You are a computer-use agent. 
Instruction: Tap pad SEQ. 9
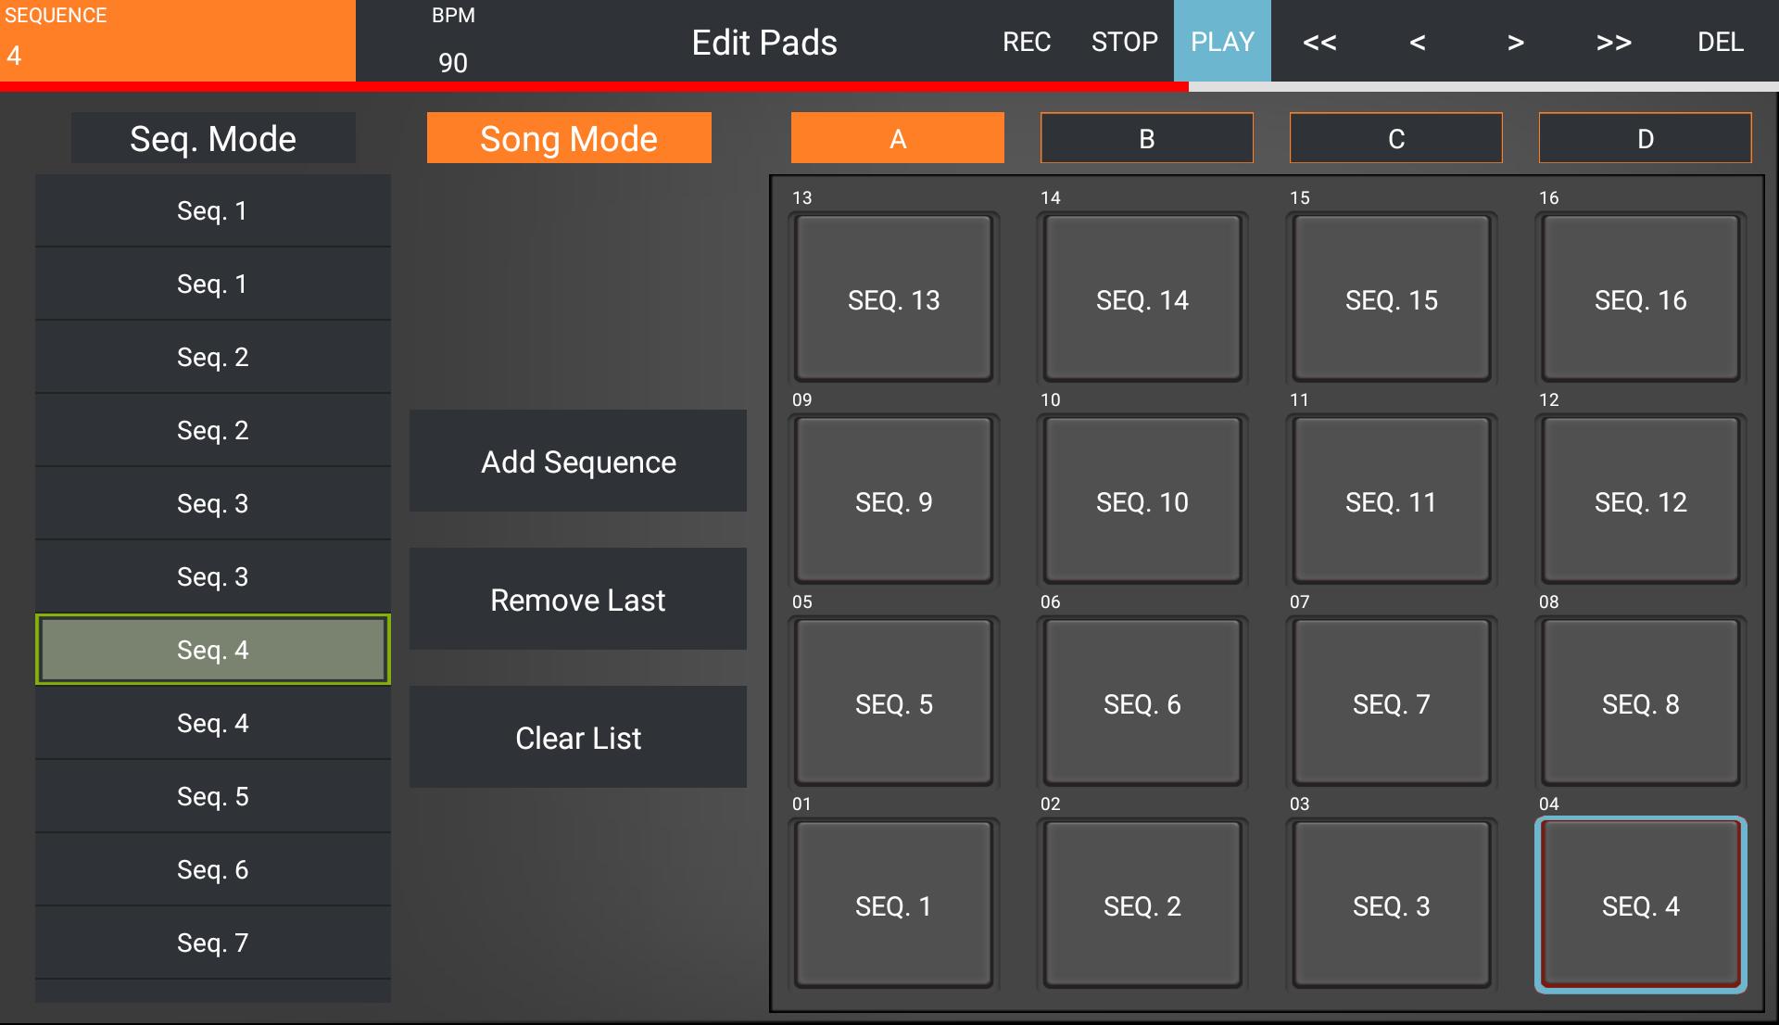point(892,501)
